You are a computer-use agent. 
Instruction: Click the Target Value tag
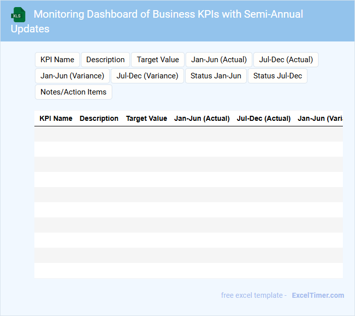[158, 60]
